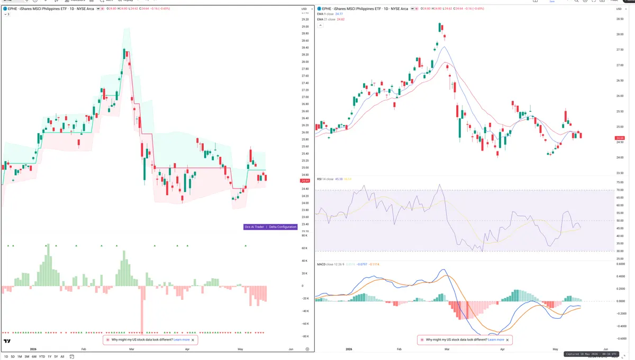The image size is (635, 360).
Task: Follow the Learn more link in left chart
Action: [x=182, y=340]
